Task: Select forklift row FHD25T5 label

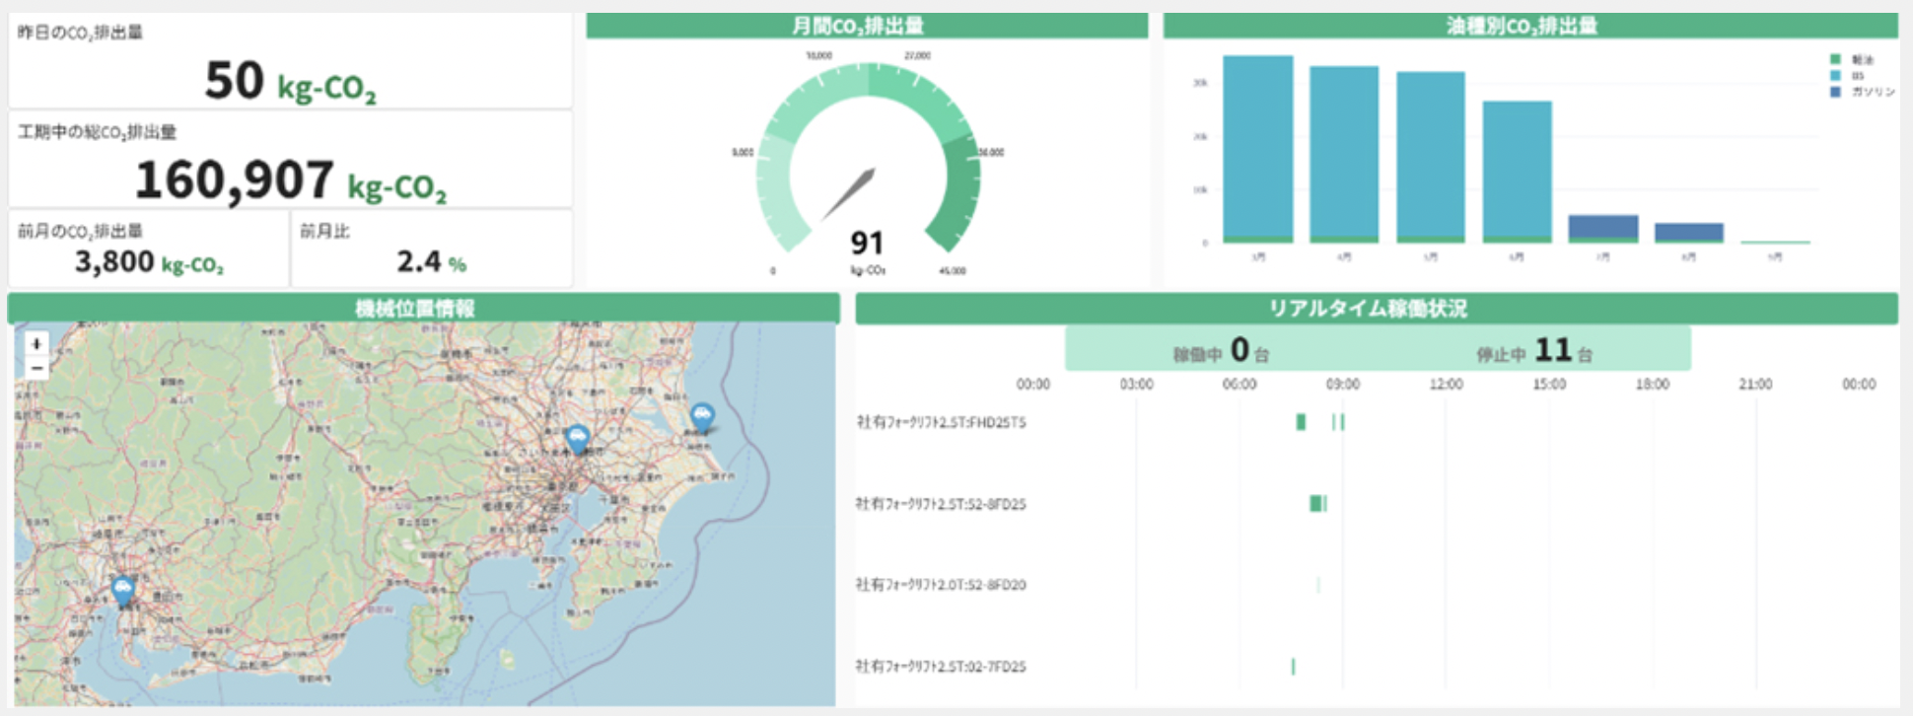Action: tap(941, 422)
